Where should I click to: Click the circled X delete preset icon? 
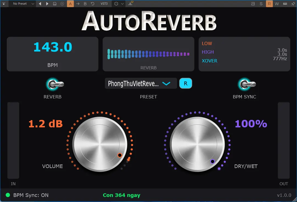62,4
